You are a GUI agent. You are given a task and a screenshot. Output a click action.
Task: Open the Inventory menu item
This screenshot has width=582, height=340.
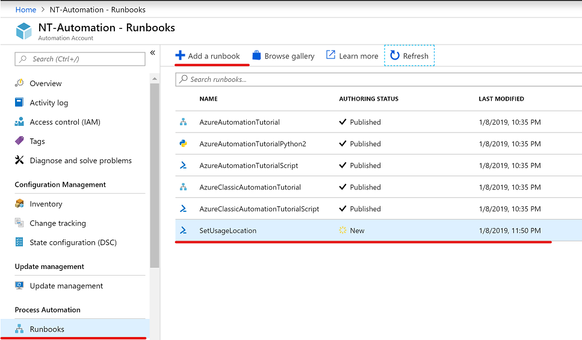point(46,204)
